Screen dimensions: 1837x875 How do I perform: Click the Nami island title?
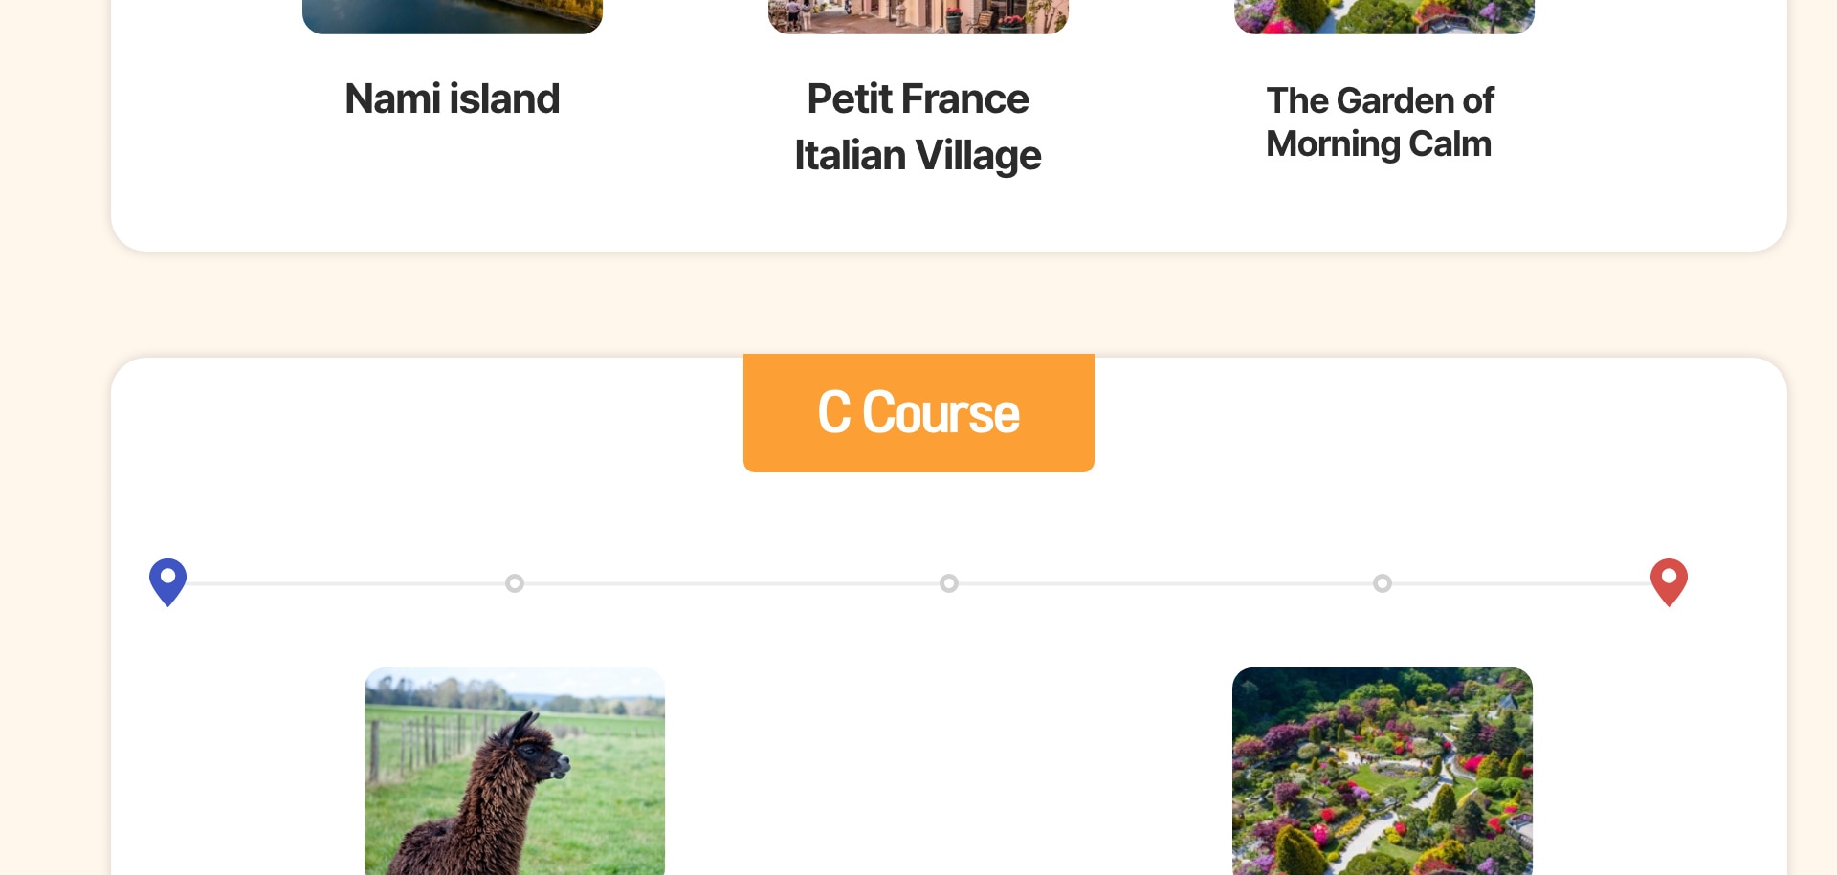point(453,99)
